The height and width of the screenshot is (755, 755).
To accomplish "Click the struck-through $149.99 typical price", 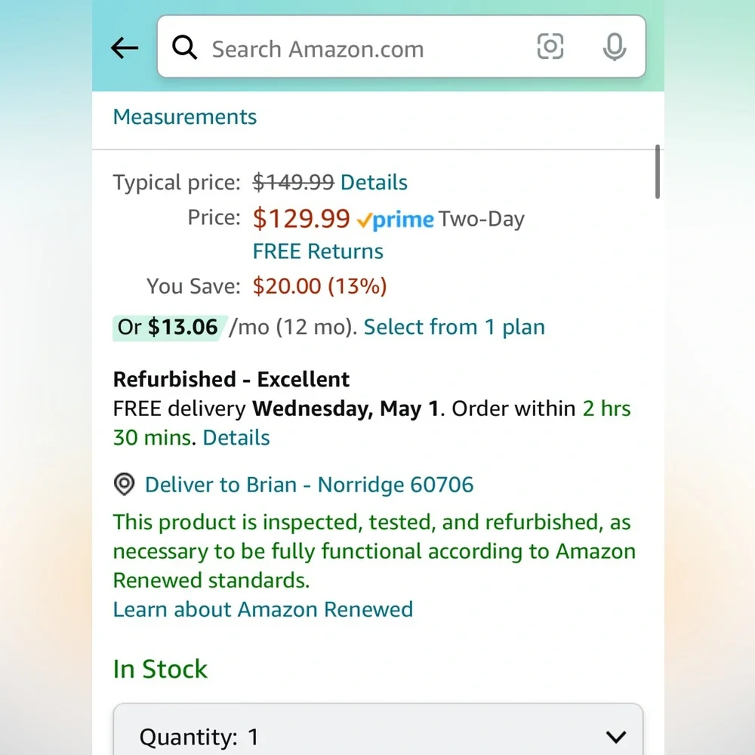I will point(293,183).
